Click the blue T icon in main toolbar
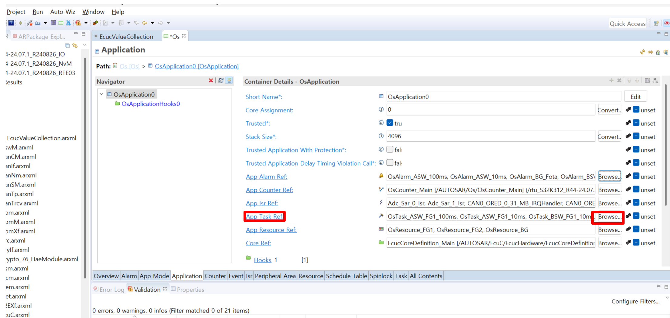The width and height of the screenshot is (670, 318). point(11,23)
